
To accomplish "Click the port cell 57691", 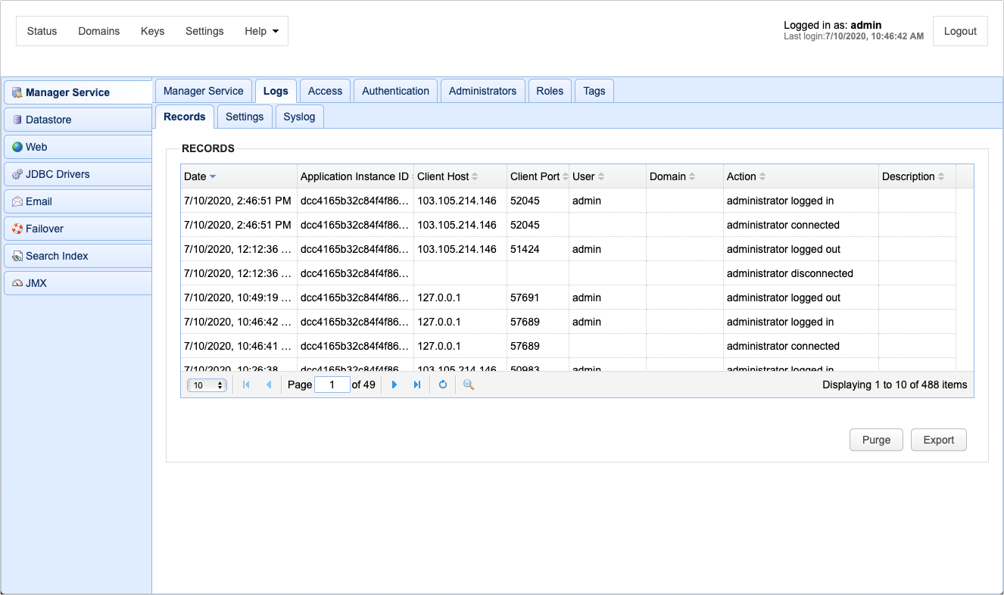I will click(x=539, y=297).
